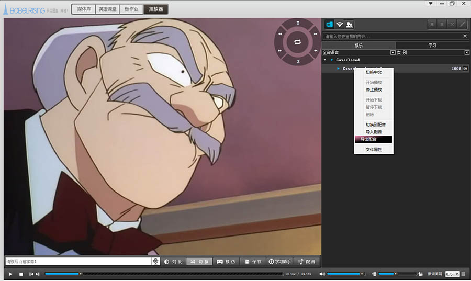This screenshot has height=281, width=471.
Task: Toggle the 切换 switch button
Action: pos(199,262)
